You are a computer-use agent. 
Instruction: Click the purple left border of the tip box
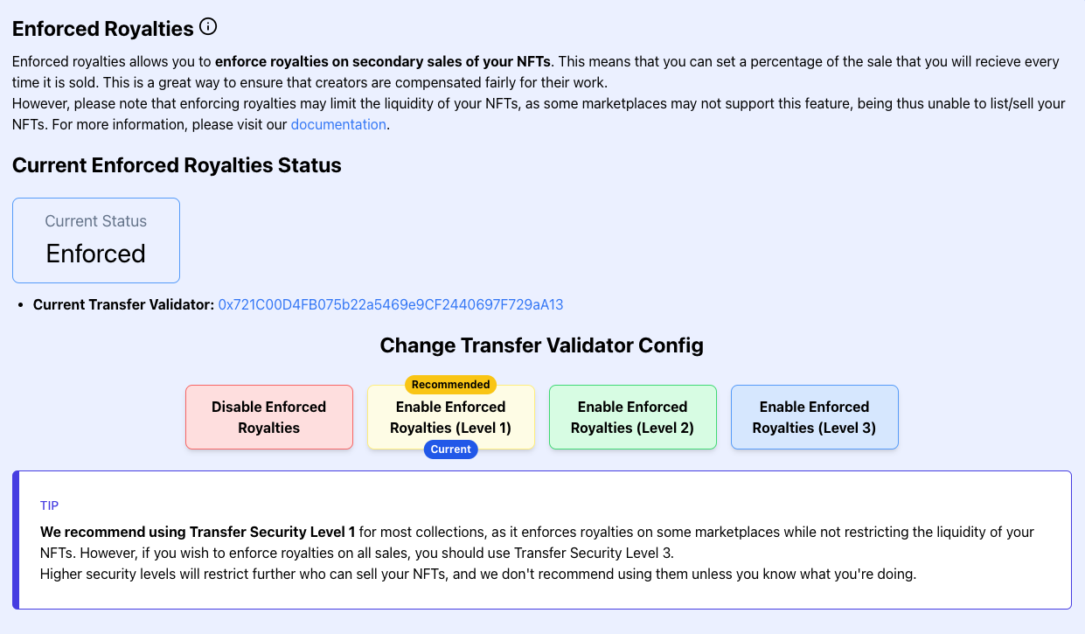pyautogui.click(x=16, y=540)
